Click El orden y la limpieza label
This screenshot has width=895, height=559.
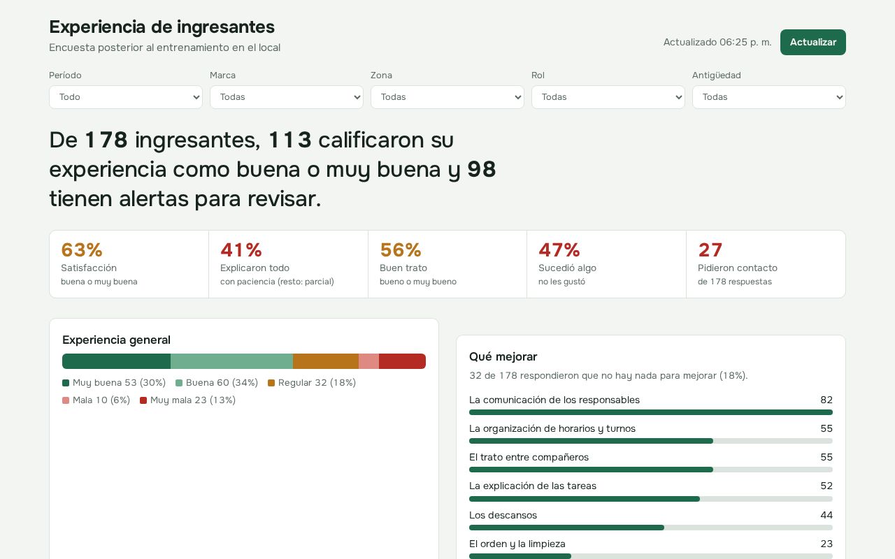coord(517,544)
